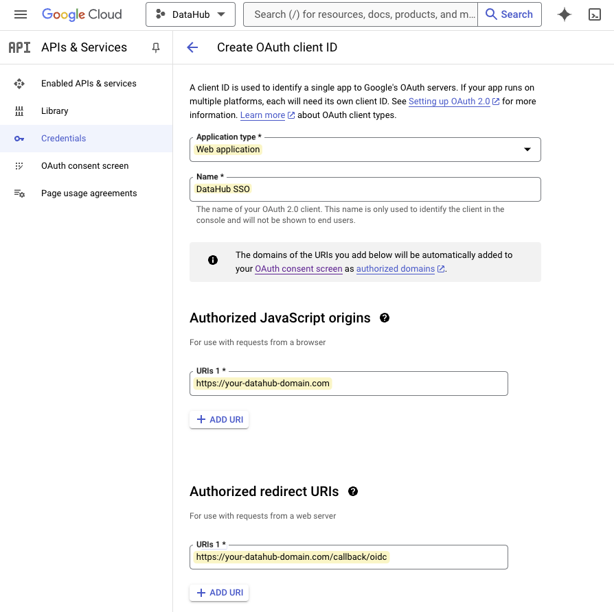
Task: Open OAuth consent screen sidebar item
Action: pos(86,165)
